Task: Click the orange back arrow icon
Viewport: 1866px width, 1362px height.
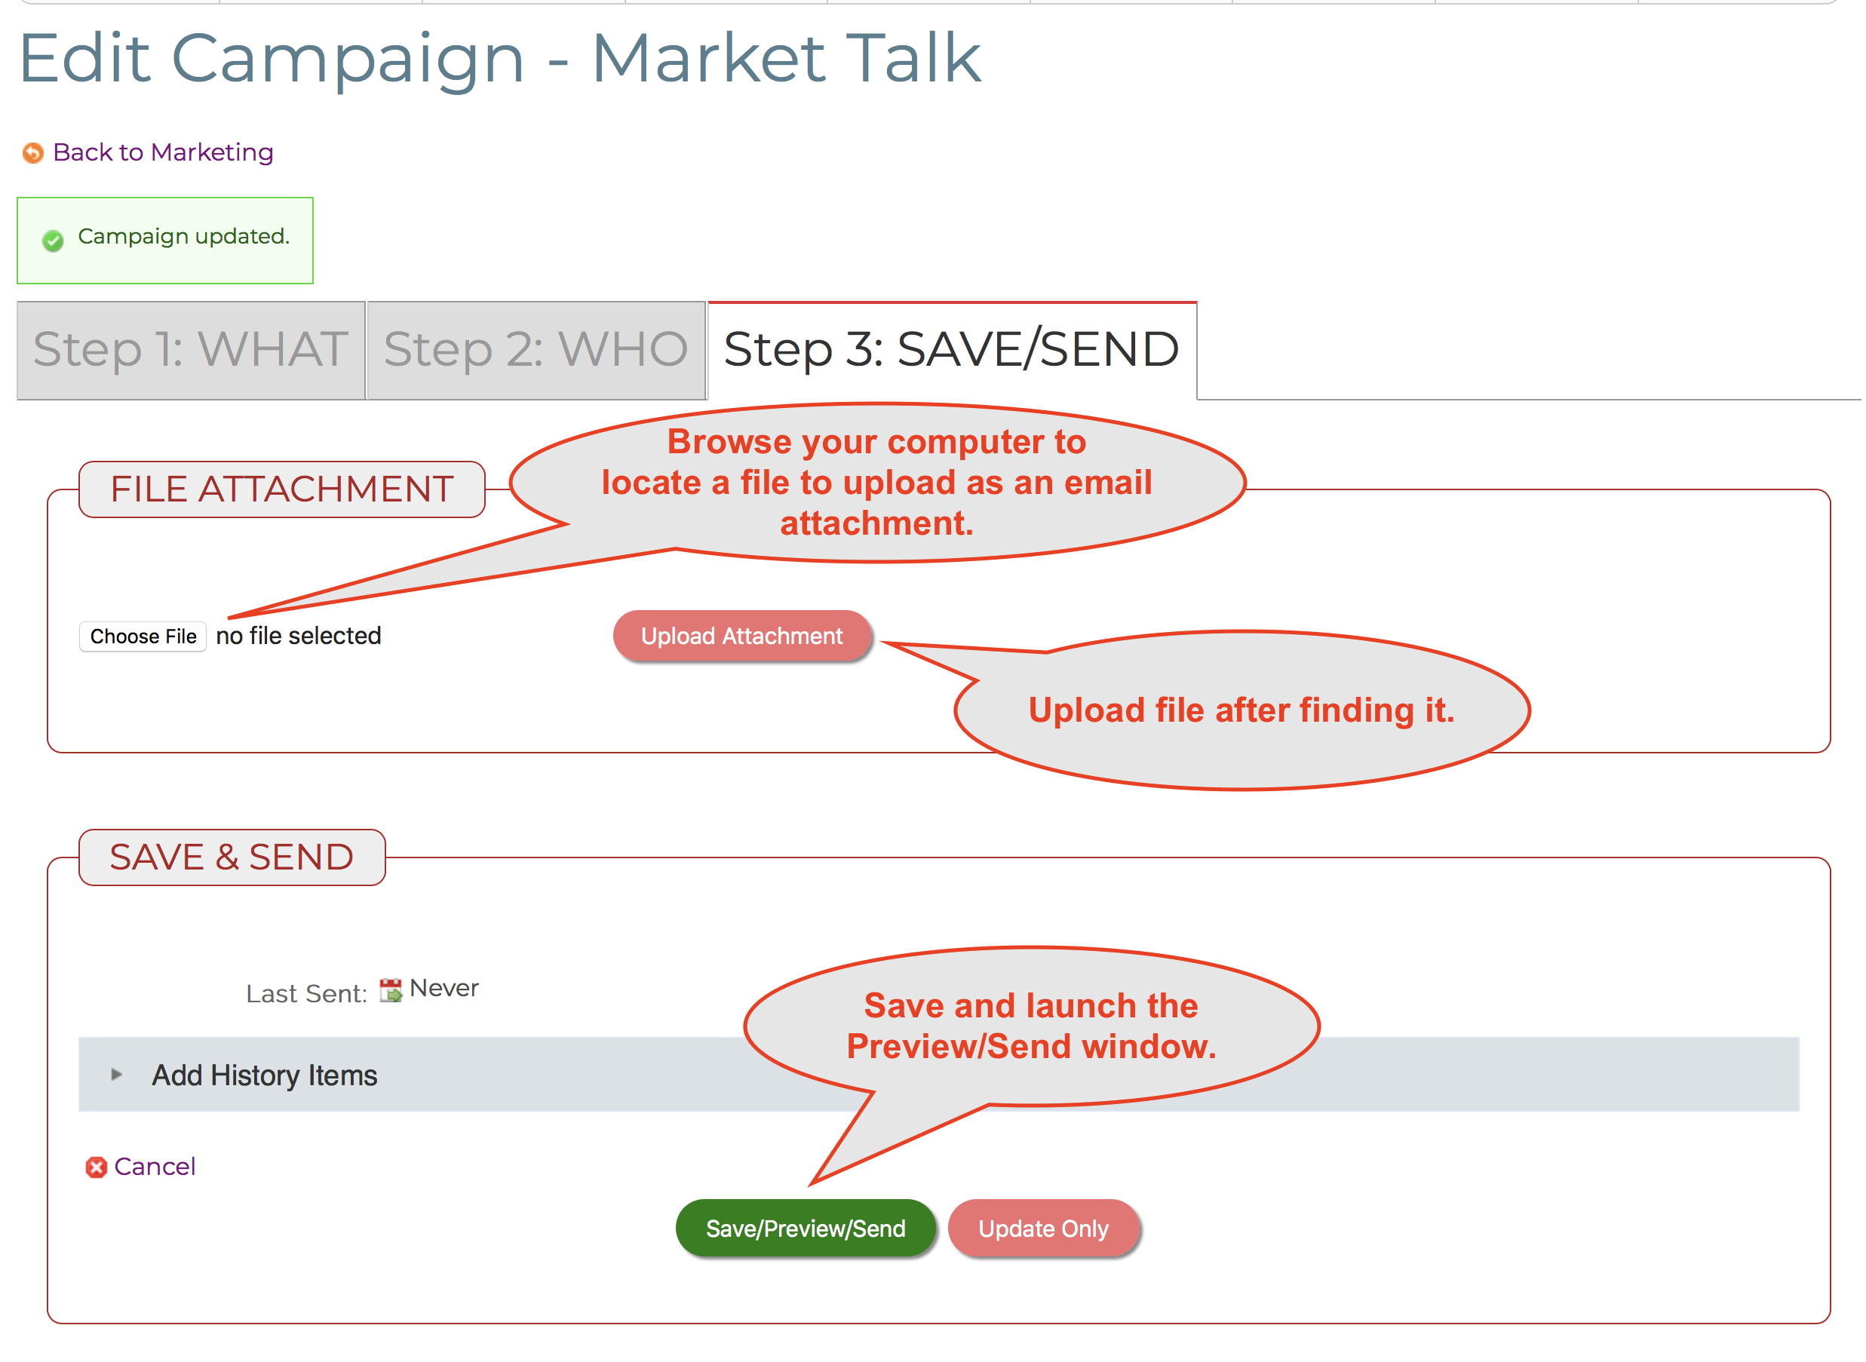Action: point(32,152)
